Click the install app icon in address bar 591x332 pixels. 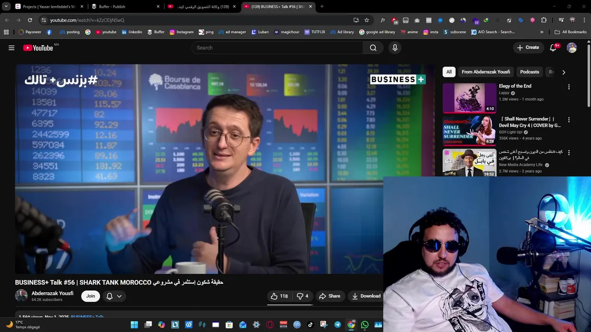(356, 20)
